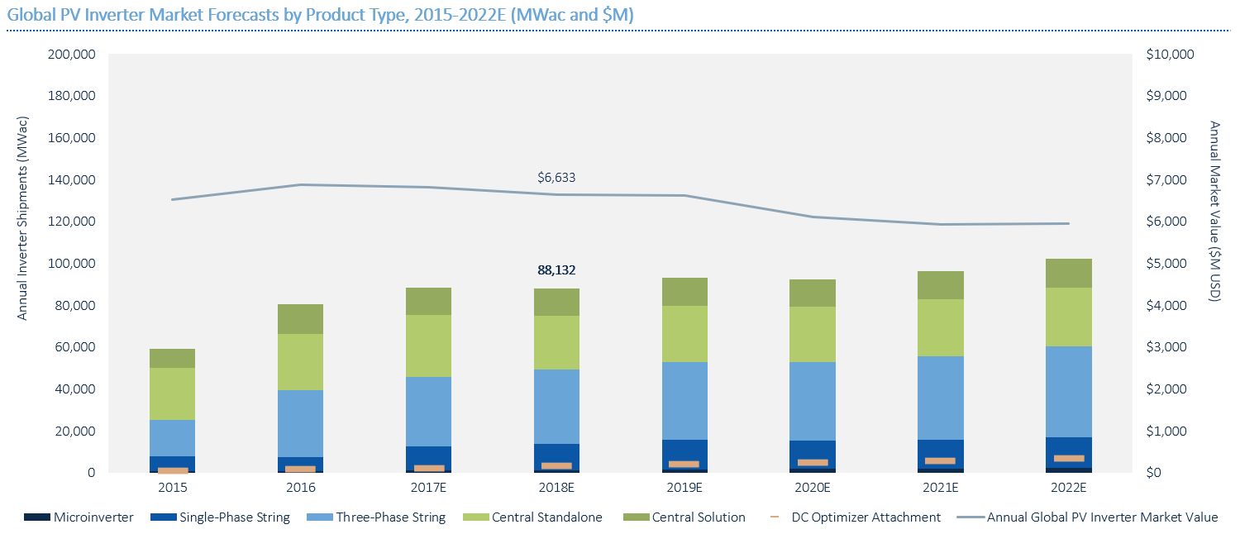Click the Annual Market Value right axis title
Viewport: 1240px width, 534px height.
tap(1214, 211)
